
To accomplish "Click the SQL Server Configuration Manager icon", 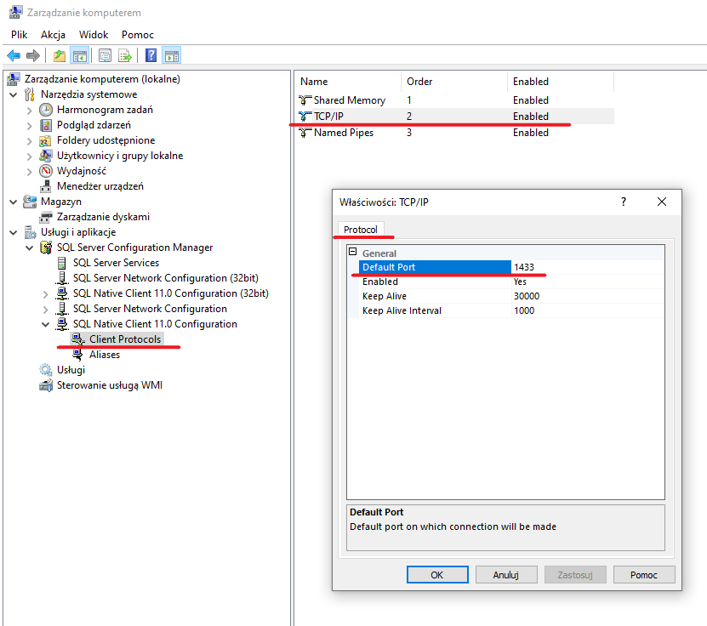I will pyautogui.click(x=46, y=248).
